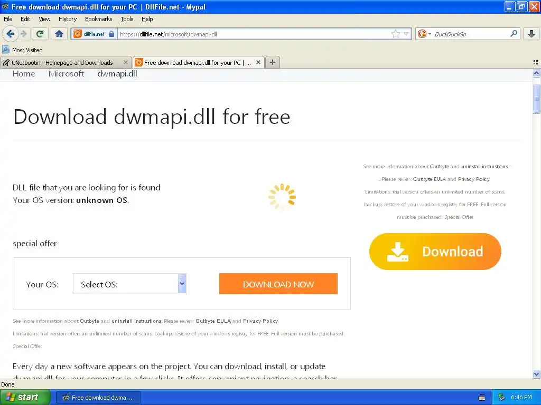Reload the page with refresh icon
The width and height of the screenshot is (541, 405).
40,34
